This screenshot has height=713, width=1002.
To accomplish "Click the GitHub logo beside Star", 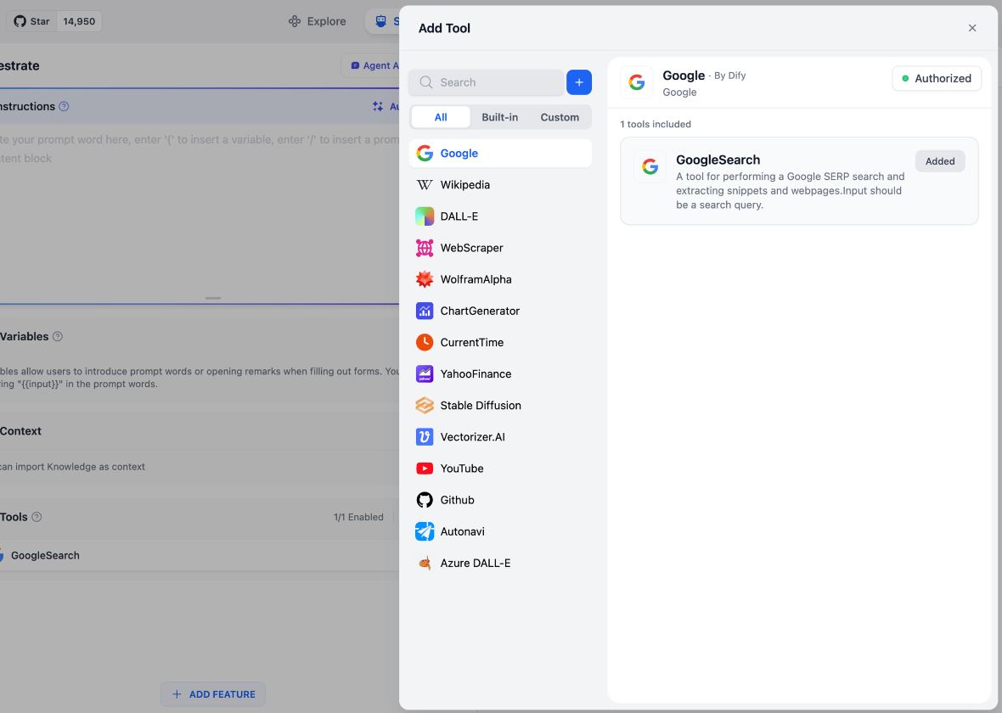I will 20,21.
